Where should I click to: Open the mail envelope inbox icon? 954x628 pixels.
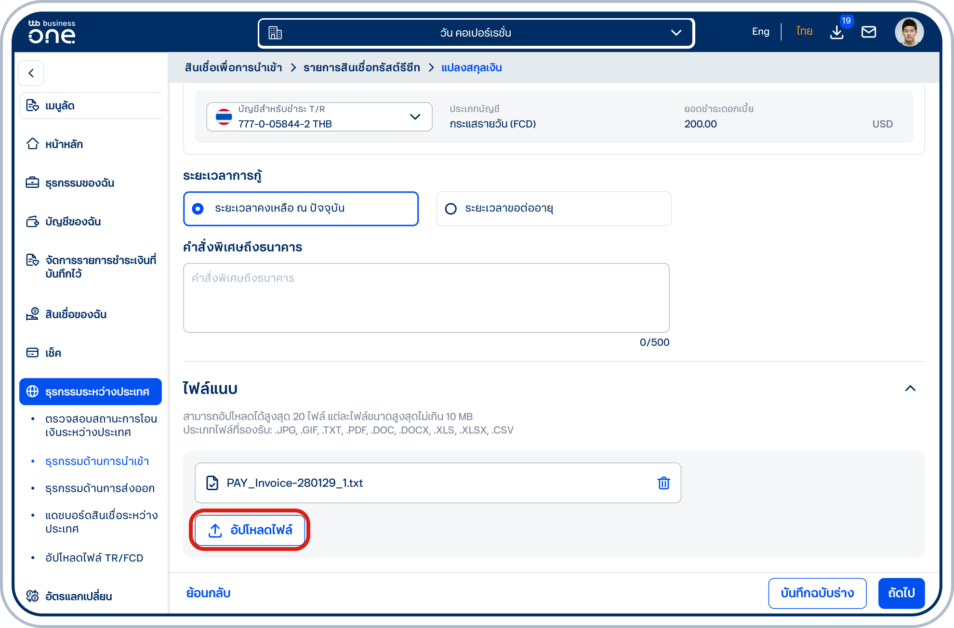click(869, 32)
